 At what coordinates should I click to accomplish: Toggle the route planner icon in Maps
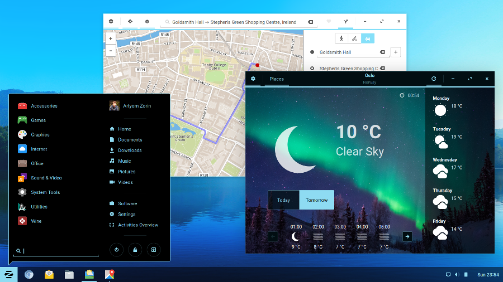pos(346,21)
